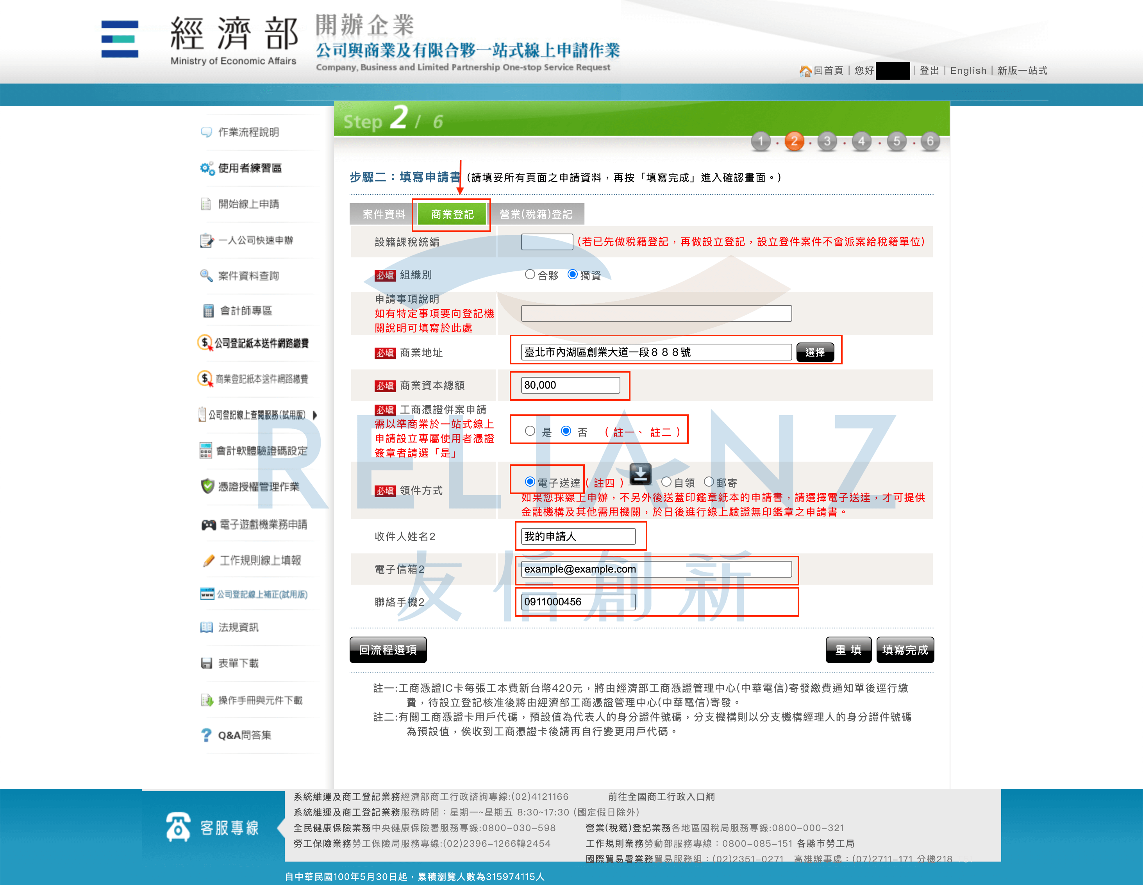1143x885 pixels.
Task: Click the 案件資料查詢 magnifier icon
Action: click(x=206, y=276)
